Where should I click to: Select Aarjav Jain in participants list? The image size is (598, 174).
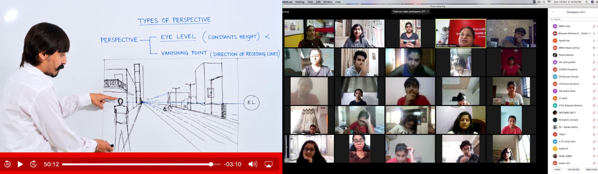[x=574, y=163]
